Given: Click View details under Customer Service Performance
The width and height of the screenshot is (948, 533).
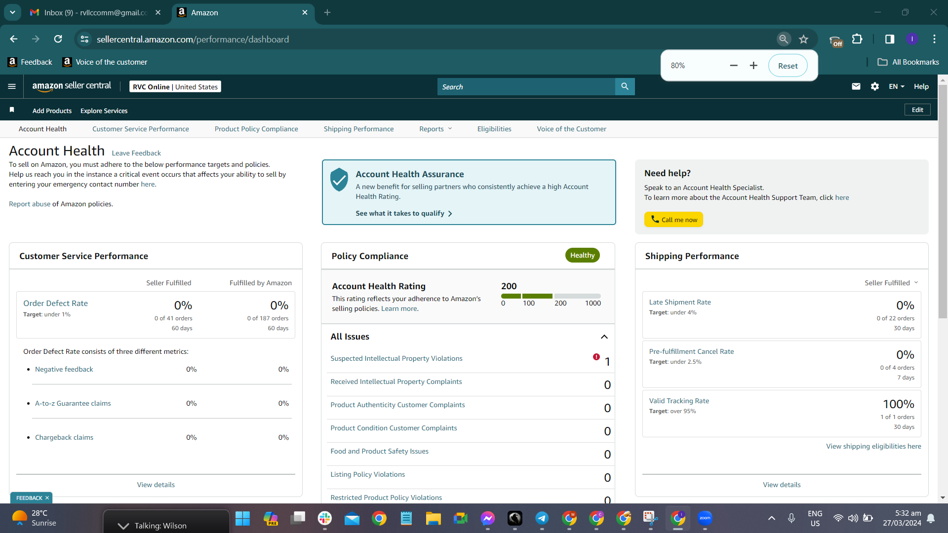Looking at the screenshot, I should pos(156,485).
